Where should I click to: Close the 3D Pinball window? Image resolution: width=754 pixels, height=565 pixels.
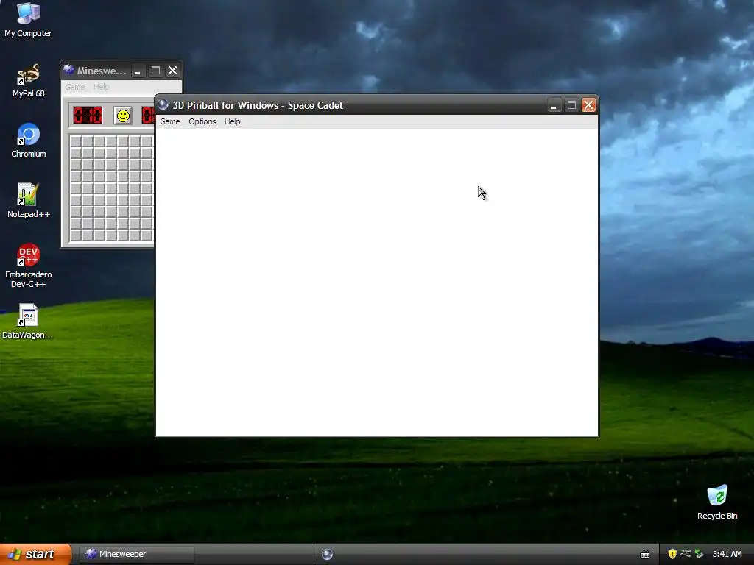point(588,105)
